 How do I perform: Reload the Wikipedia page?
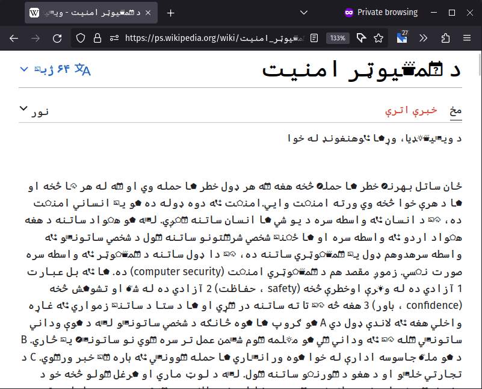pyautogui.click(x=57, y=38)
